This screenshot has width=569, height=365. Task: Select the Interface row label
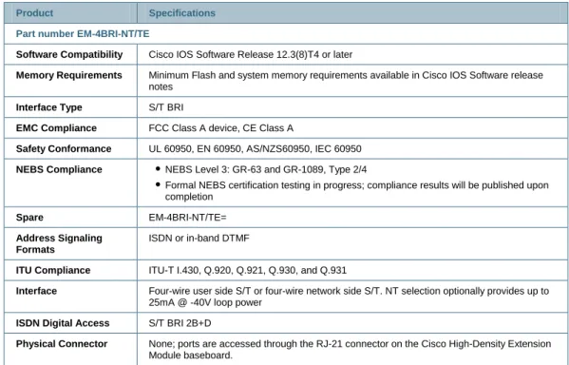coord(36,291)
